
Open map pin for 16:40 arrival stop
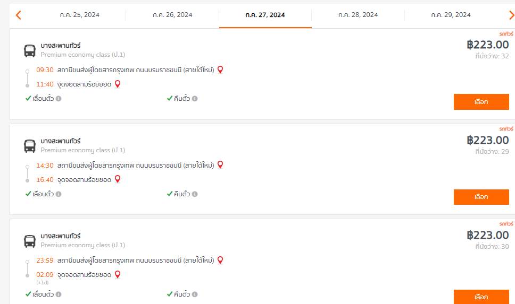[x=117, y=179]
